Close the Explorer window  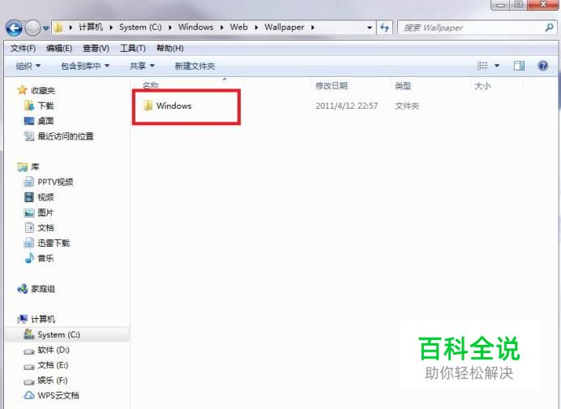coord(542,5)
